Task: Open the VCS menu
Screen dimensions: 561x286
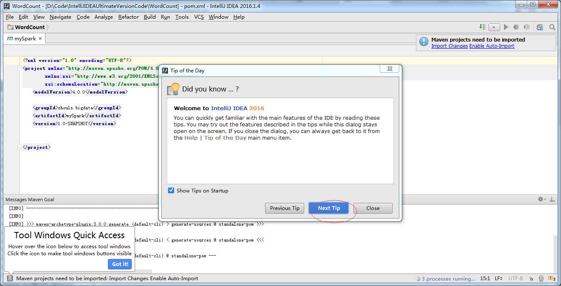Action: [x=199, y=17]
